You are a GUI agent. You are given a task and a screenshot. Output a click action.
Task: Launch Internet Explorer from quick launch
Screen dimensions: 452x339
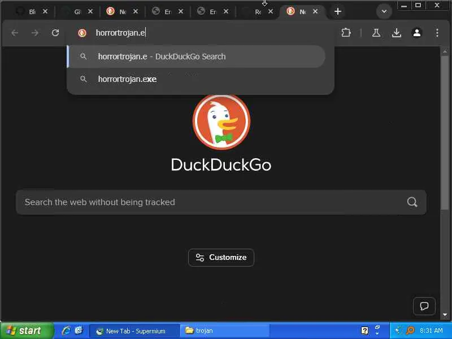(x=66, y=331)
